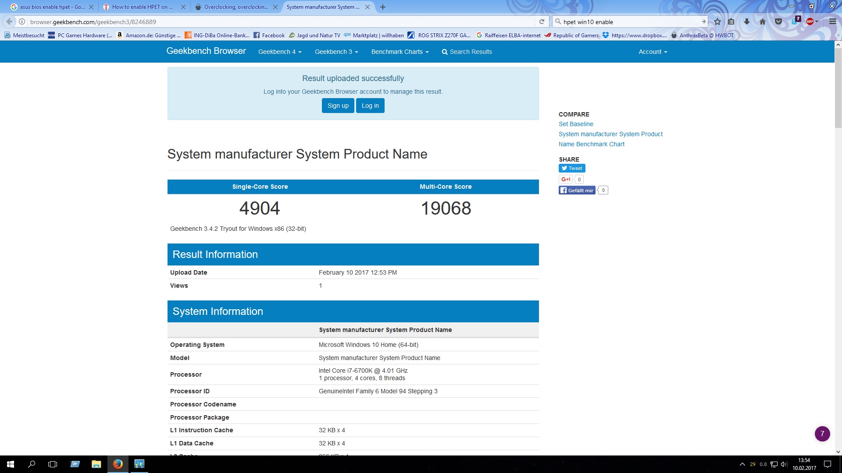Open Windows Start menu
The height and width of the screenshot is (473, 842).
[x=11, y=464]
